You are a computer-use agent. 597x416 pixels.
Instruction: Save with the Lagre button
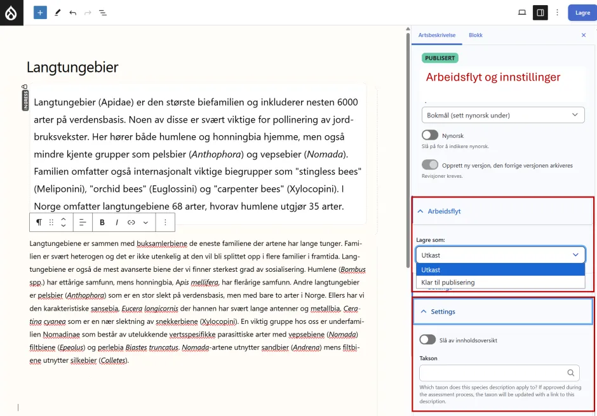pos(582,13)
